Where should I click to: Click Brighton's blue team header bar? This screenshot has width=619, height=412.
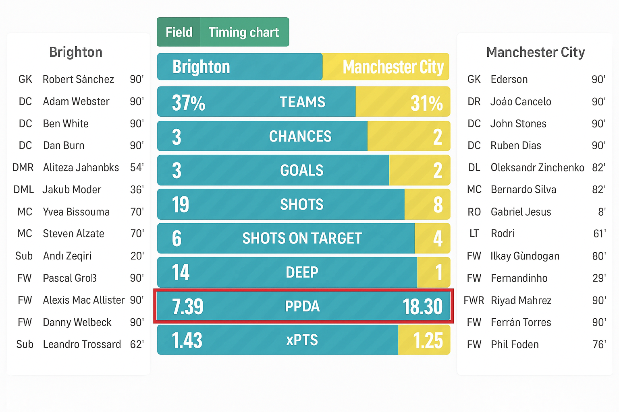(x=240, y=67)
